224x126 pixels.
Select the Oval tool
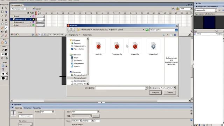click(2, 24)
